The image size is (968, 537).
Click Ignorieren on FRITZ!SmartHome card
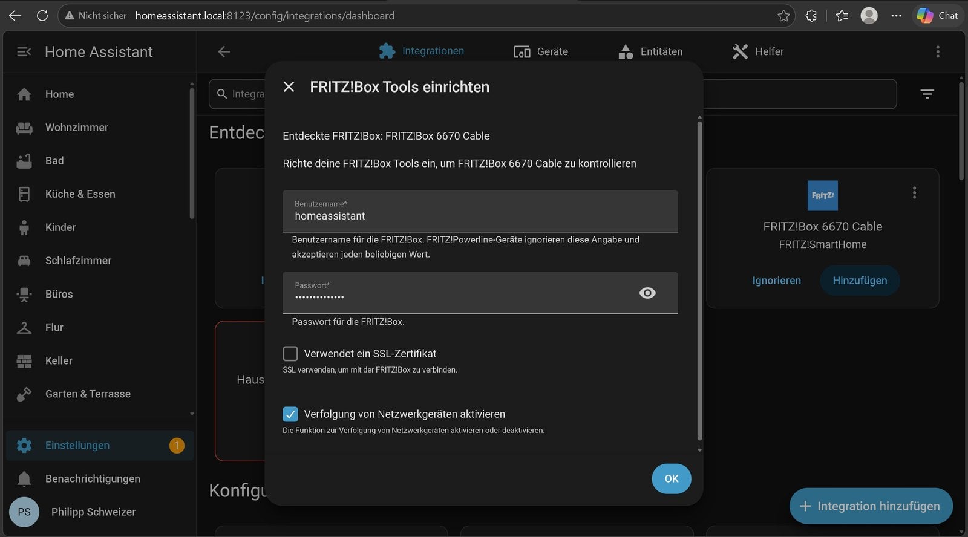point(776,281)
